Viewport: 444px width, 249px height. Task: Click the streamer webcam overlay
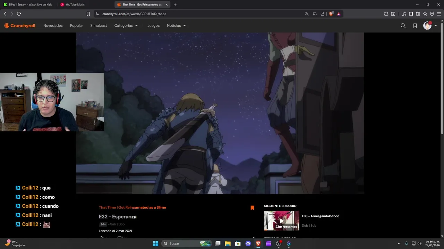click(x=52, y=102)
